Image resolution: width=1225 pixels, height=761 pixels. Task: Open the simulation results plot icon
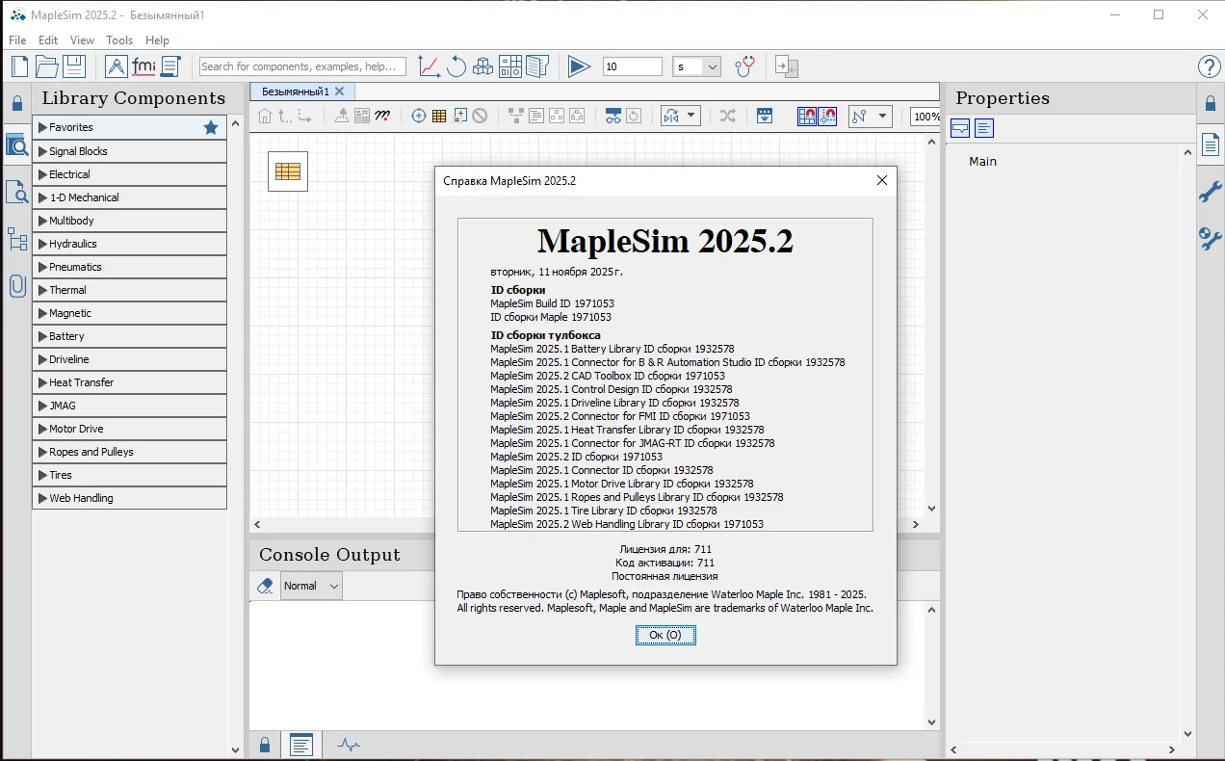[x=429, y=66]
